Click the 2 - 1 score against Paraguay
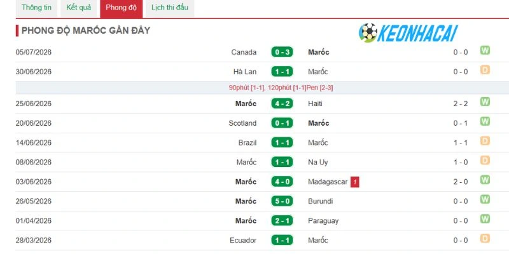The height and width of the screenshot is (254, 509). point(282,220)
